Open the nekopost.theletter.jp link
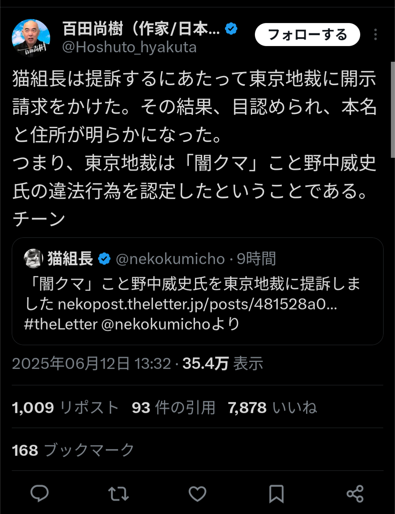This screenshot has width=395, height=514. (197, 304)
